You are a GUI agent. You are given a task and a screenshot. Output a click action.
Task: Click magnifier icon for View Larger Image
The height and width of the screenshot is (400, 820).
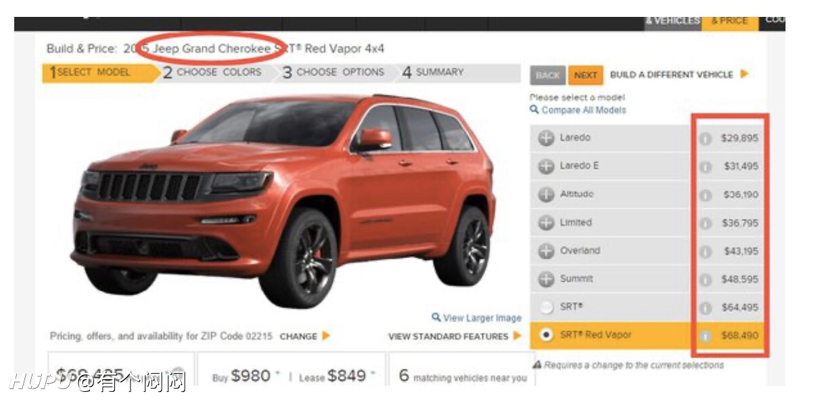[436, 318]
